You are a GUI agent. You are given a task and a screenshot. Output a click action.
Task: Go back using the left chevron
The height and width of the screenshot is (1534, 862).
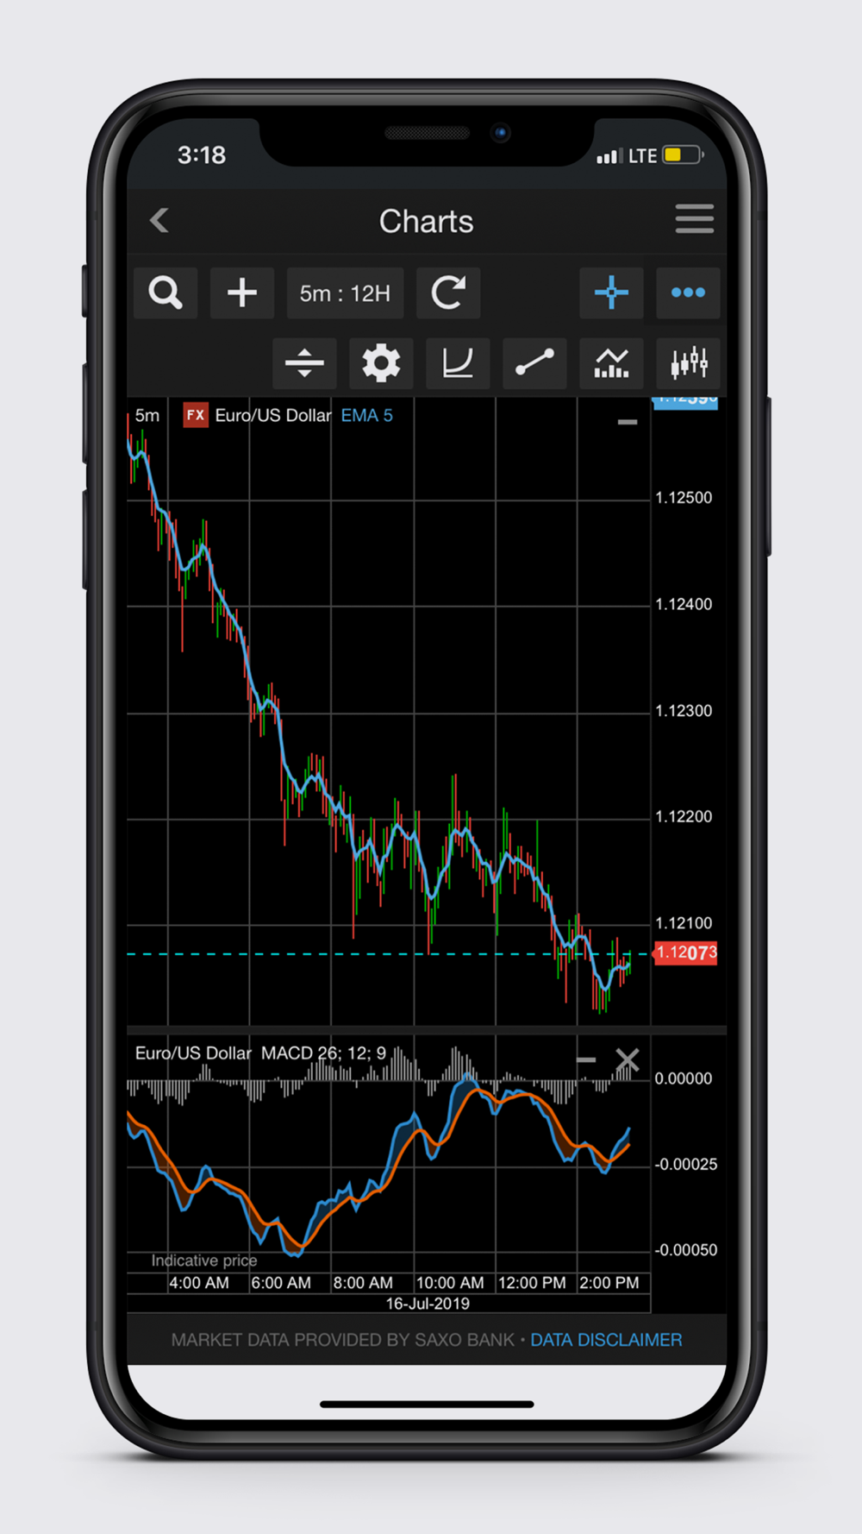[x=159, y=220]
